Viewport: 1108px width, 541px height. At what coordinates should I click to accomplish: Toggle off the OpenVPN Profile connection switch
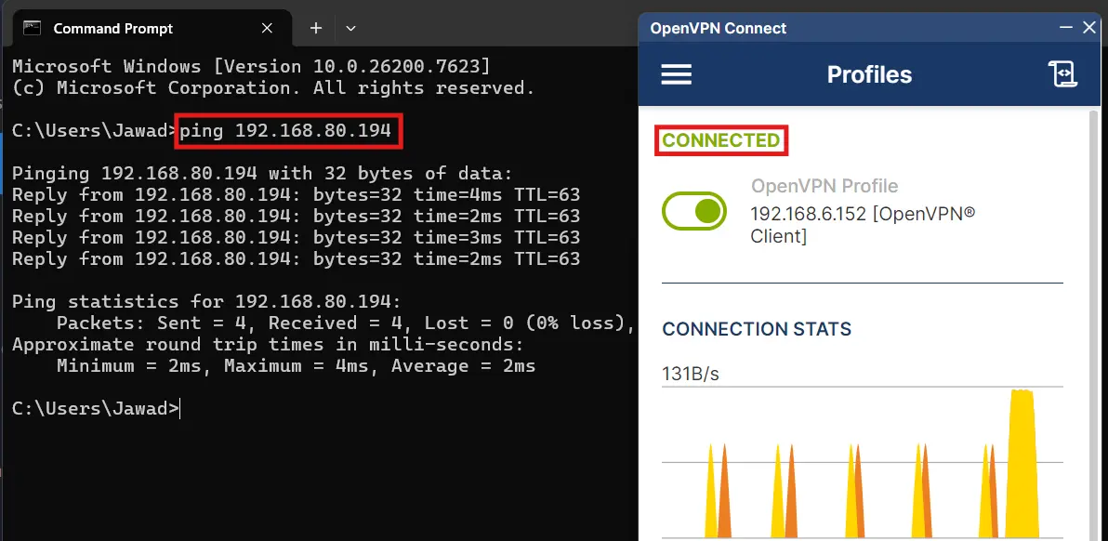(x=694, y=210)
